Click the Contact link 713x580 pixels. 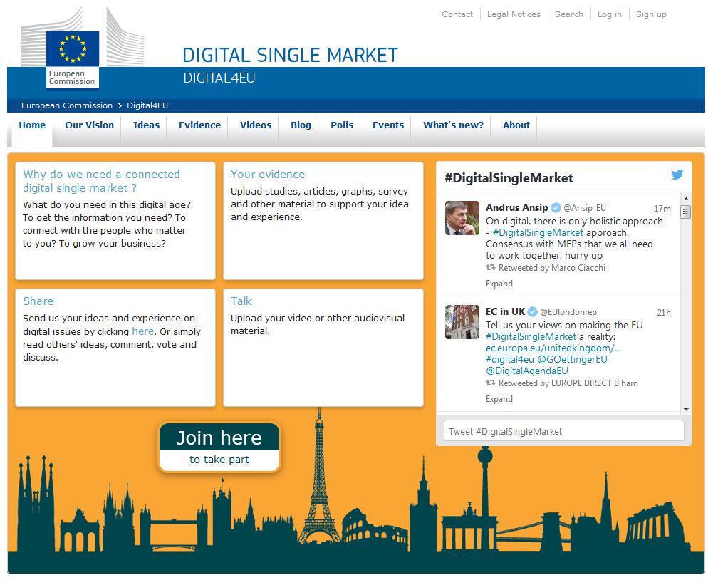[457, 14]
